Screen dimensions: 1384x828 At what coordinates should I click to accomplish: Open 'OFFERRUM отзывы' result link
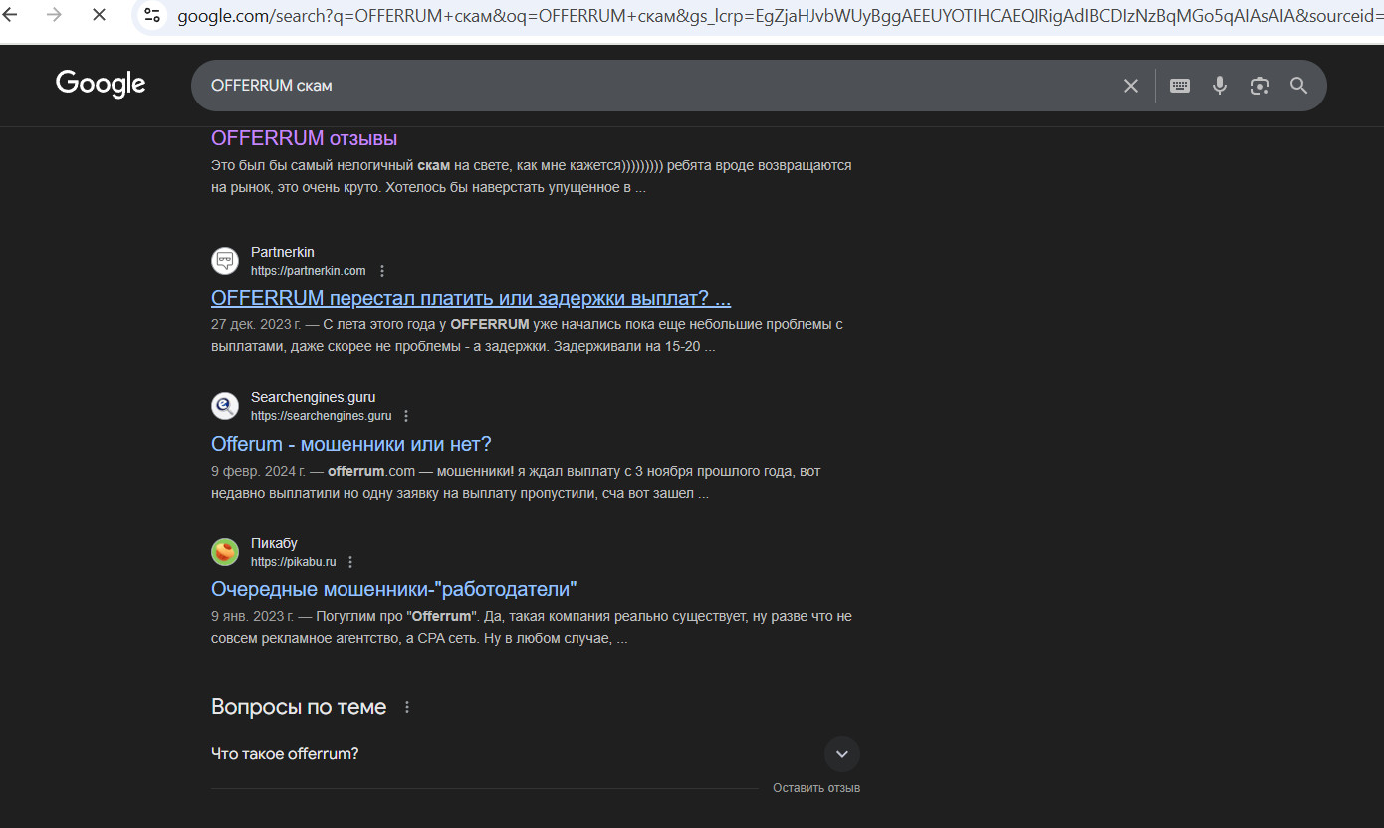click(x=304, y=138)
